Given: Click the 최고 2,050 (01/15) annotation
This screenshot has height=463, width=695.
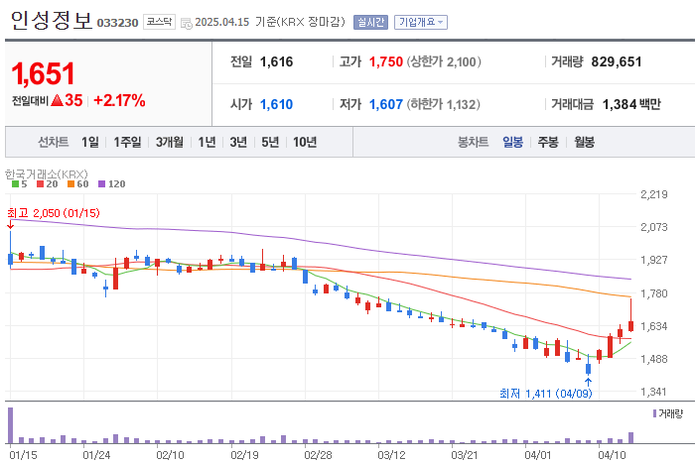Looking at the screenshot, I should [x=54, y=213].
